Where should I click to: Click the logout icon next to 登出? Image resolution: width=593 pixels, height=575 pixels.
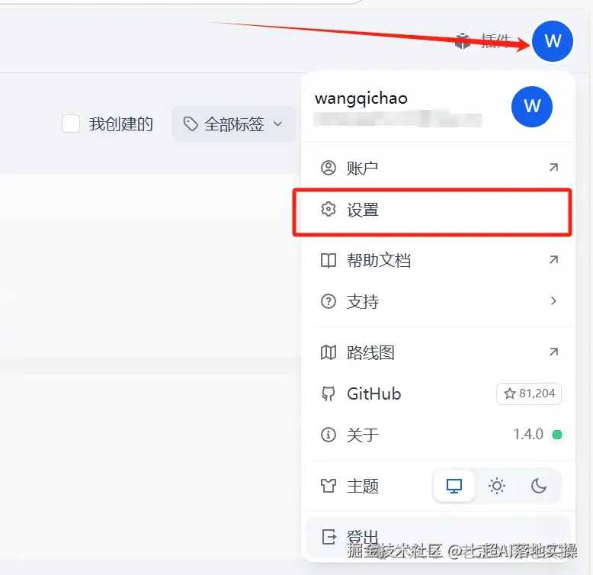(329, 537)
